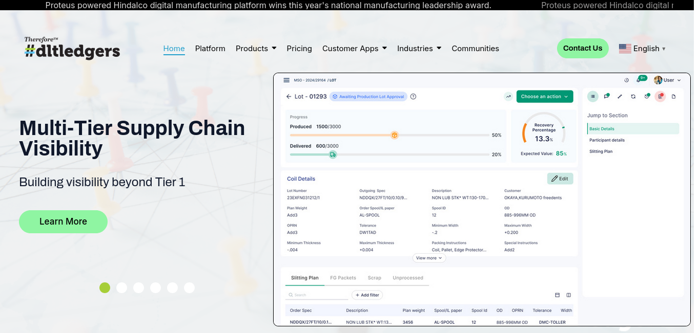Viewport: 700px width, 333px height.
Task: Click the US flag language icon
Action: [x=625, y=49]
